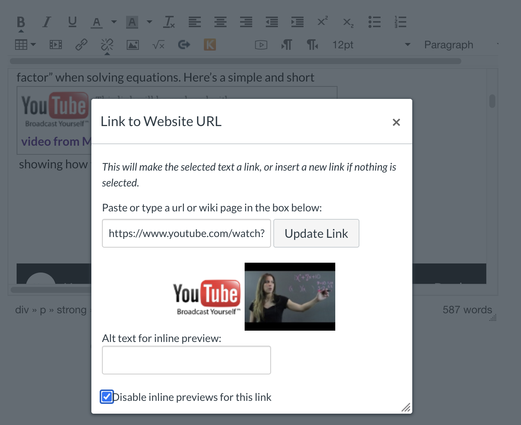Decrease indent (outdent)
Viewport: 521px width, 425px height.
coord(272,22)
